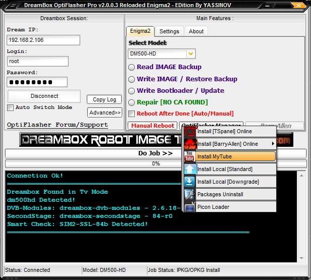This screenshot has width=311, height=280.
Task: Expand the Advanced>> panel
Action: (x=105, y=113)
